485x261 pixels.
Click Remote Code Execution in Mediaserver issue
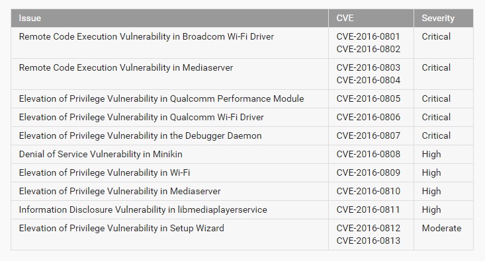pyautogui.click(x=126, y=67)
